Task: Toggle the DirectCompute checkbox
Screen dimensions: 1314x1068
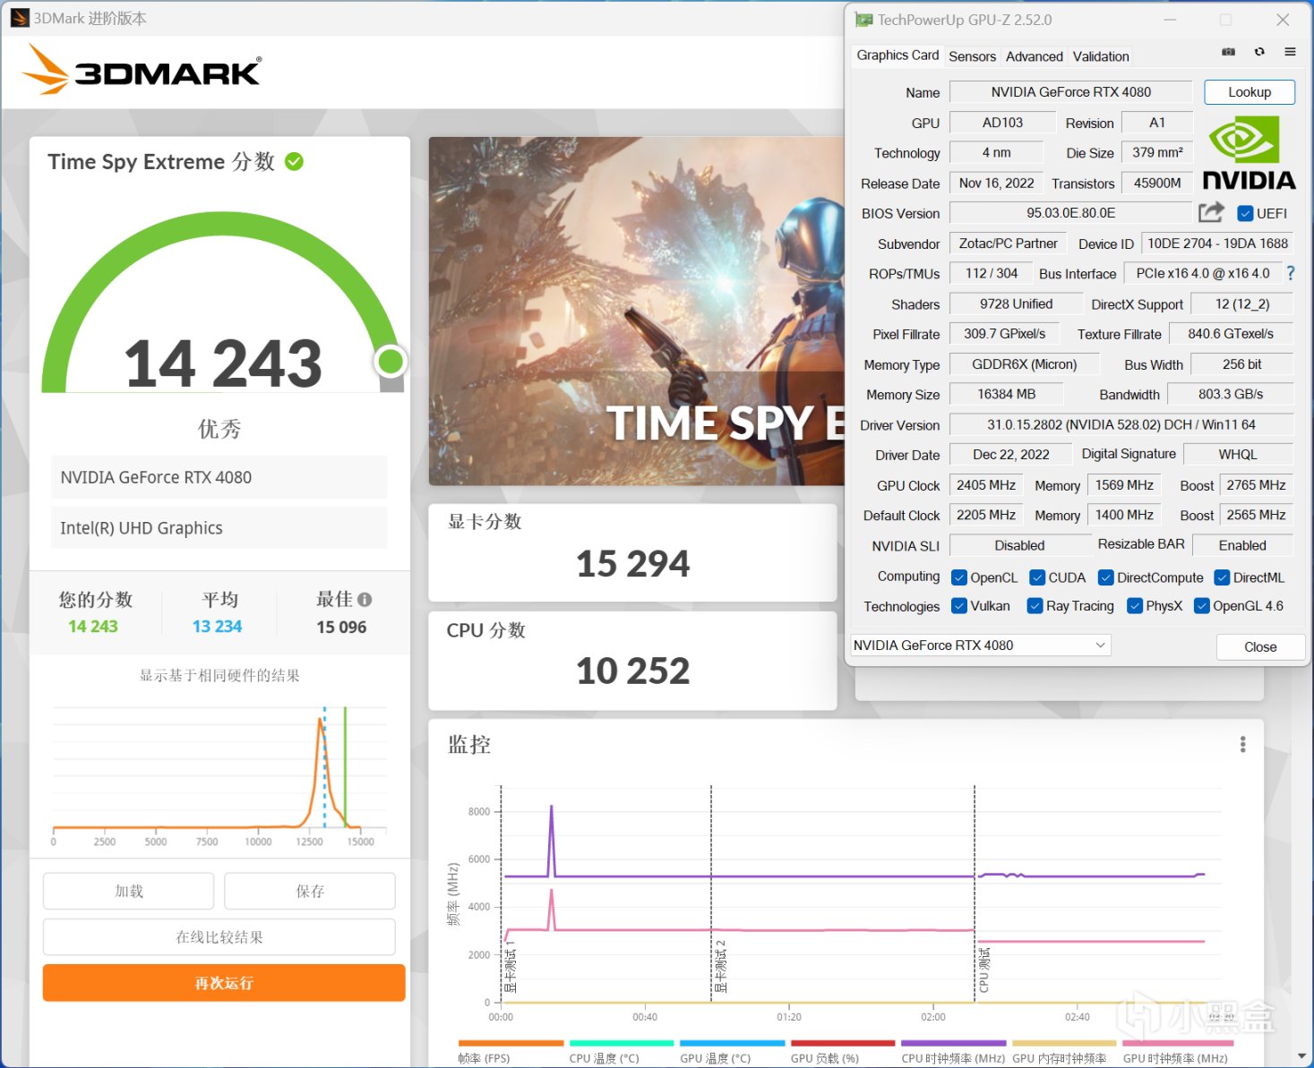Action: click(1106, 577)
